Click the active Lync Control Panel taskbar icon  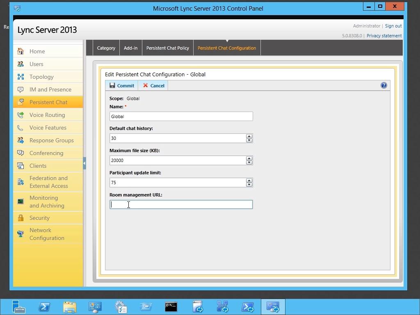click(x=273, y=307)
